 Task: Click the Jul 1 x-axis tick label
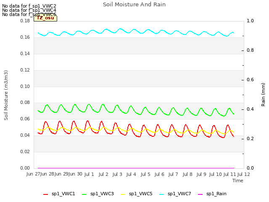tap(89, 174)
